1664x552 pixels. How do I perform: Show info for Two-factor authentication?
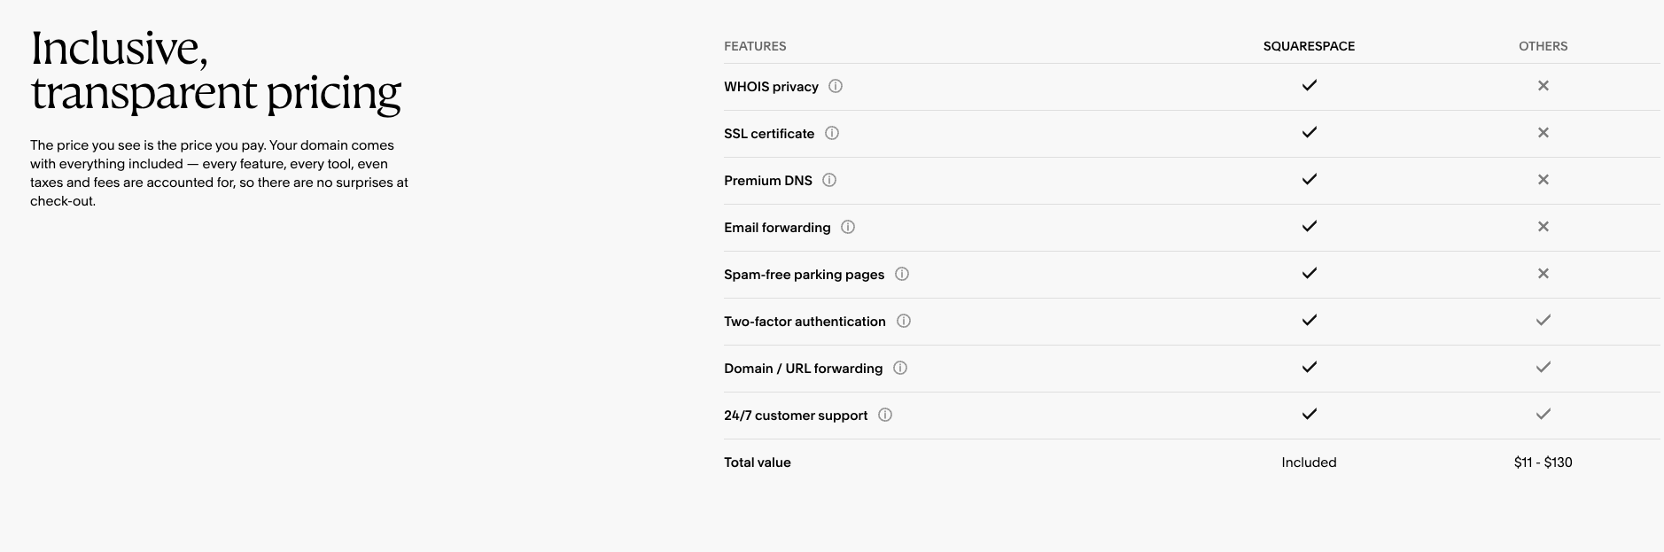(903, 321)
